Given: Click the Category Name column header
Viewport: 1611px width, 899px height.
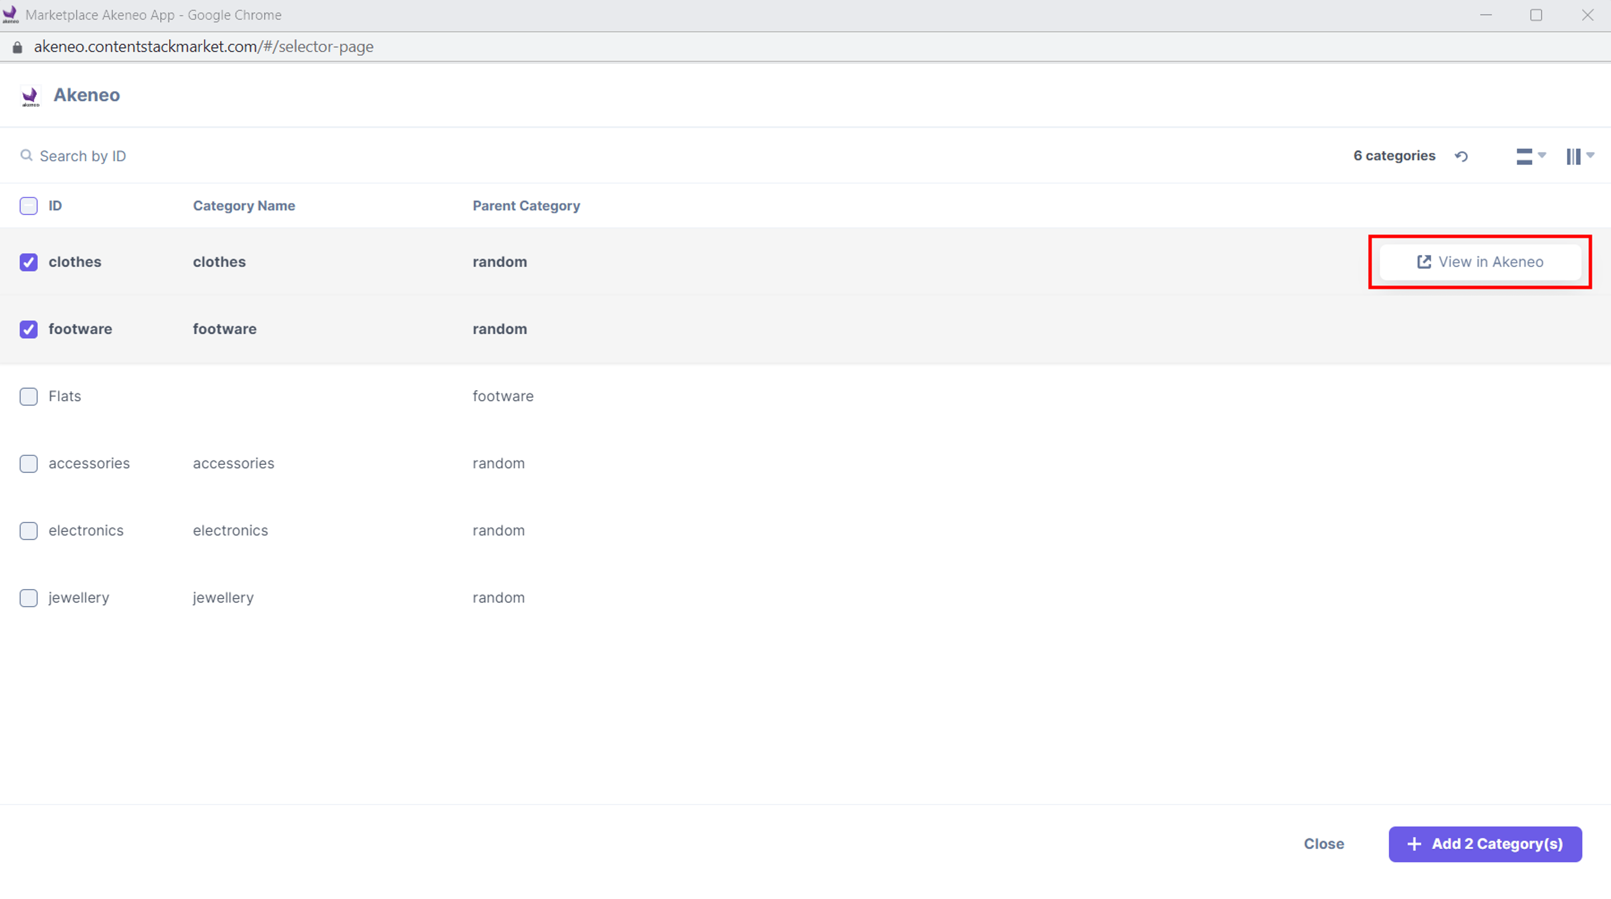Looking at the screenshot, I should 244,206.
